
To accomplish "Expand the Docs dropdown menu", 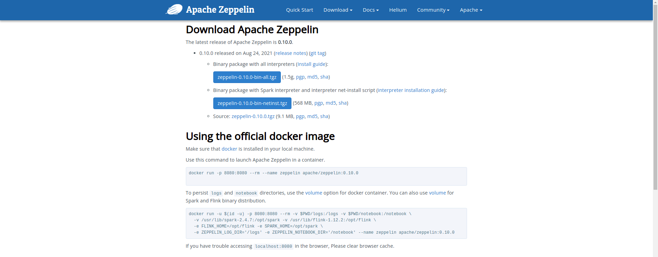I will 371,10.
